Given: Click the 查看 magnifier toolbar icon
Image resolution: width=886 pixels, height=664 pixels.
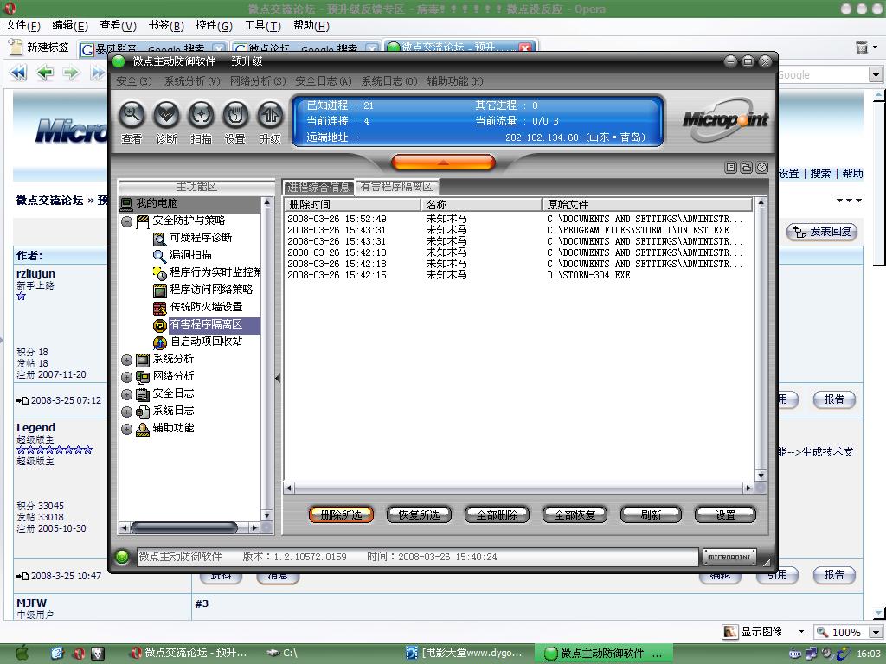Looking at the screenshot, I should tap(132, 115).
